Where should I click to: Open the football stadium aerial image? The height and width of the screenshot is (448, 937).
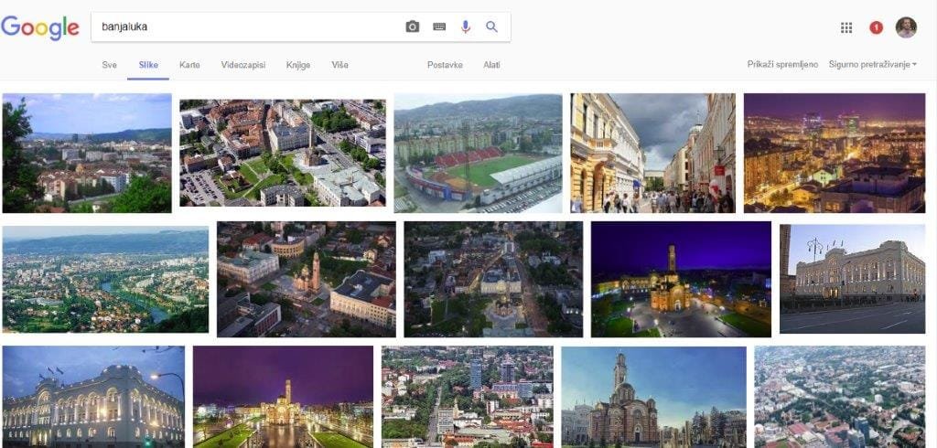[x=478, y=153]
